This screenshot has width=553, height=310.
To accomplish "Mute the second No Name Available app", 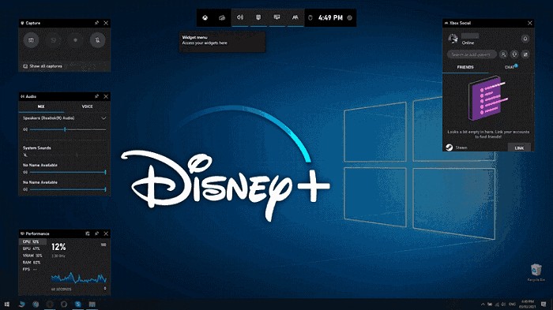I will [25, 189].
